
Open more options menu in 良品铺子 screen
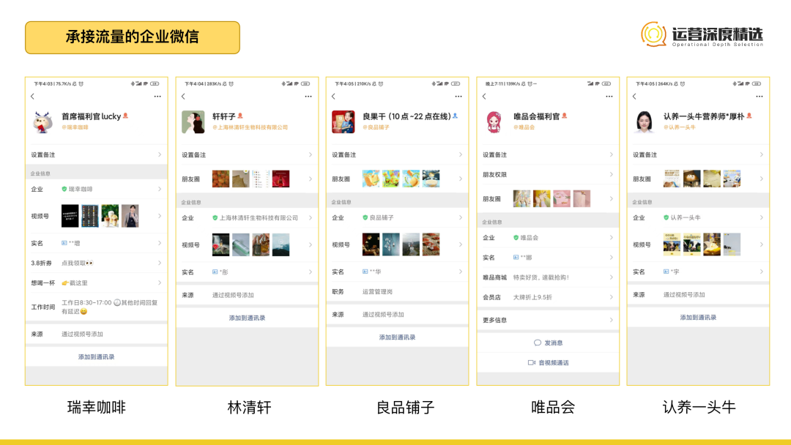pos(458,97)
